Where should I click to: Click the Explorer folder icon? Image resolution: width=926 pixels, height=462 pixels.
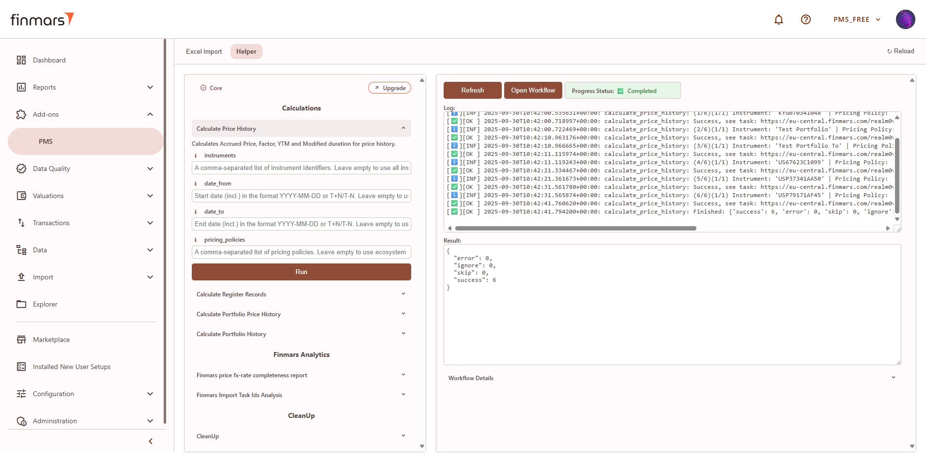tap(21, 304)
